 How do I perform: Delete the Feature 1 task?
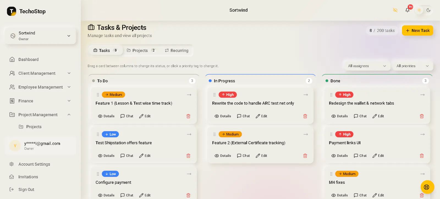click(x=188, y=116)
